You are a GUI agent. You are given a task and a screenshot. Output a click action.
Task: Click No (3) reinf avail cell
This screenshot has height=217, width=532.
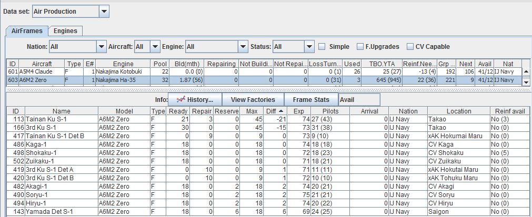tap(509, 119)
